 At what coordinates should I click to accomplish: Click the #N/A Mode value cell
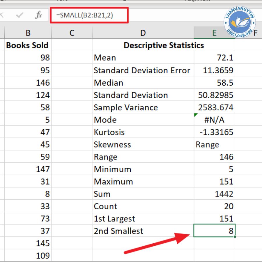point(215,120)
